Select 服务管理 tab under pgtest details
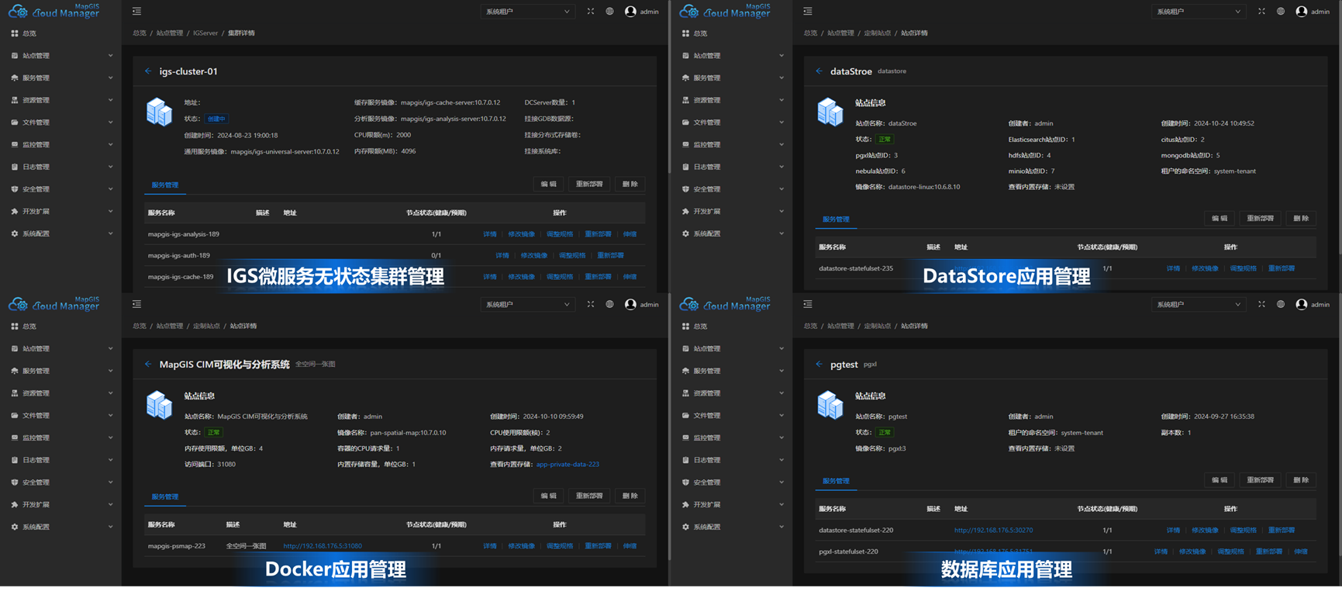This screenshot has width=1342, height=605. [836, 481]
